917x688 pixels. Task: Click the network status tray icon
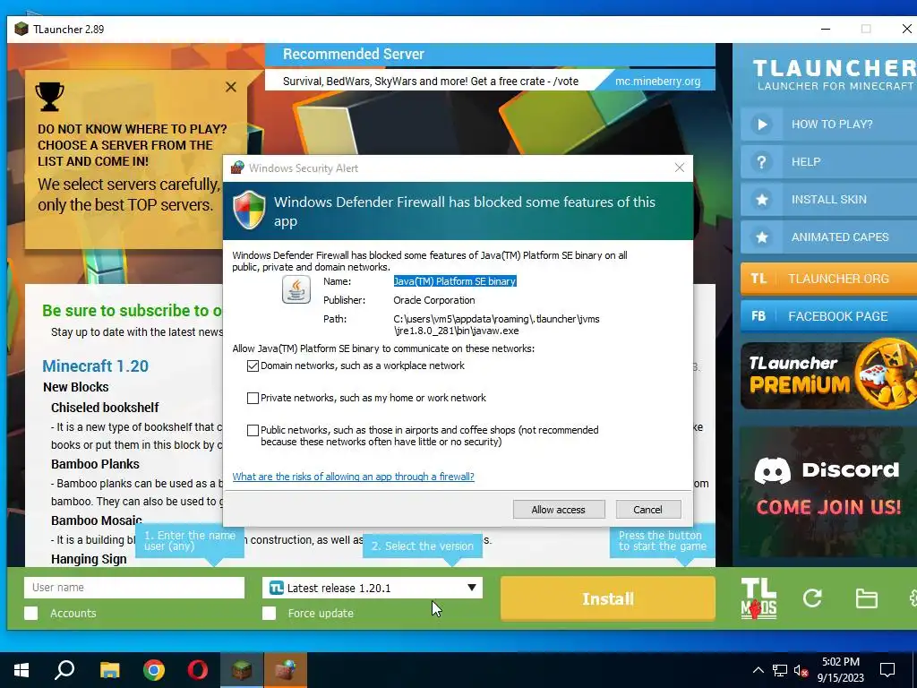coord(780,670)
